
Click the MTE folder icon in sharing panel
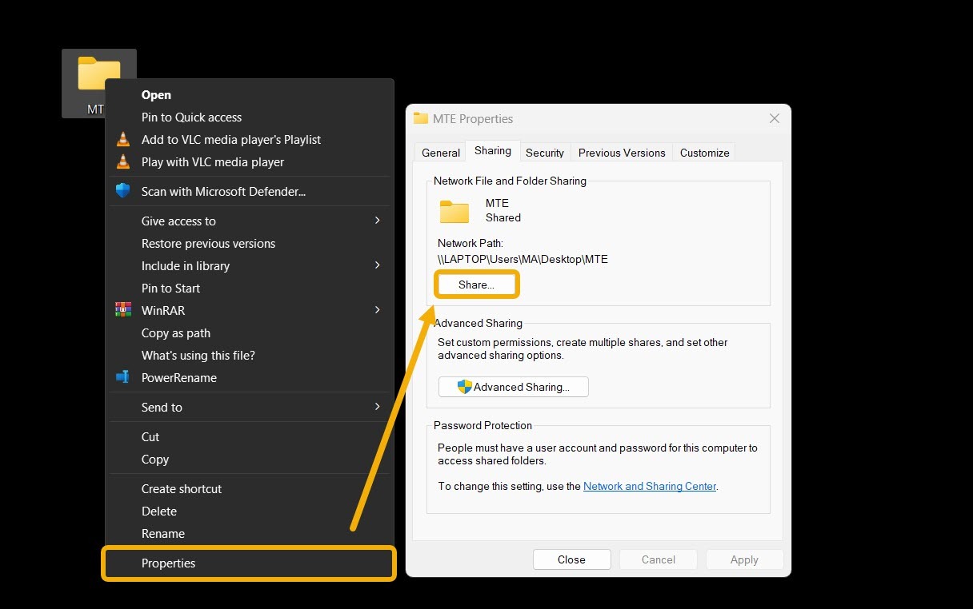(x=454, y=211)
